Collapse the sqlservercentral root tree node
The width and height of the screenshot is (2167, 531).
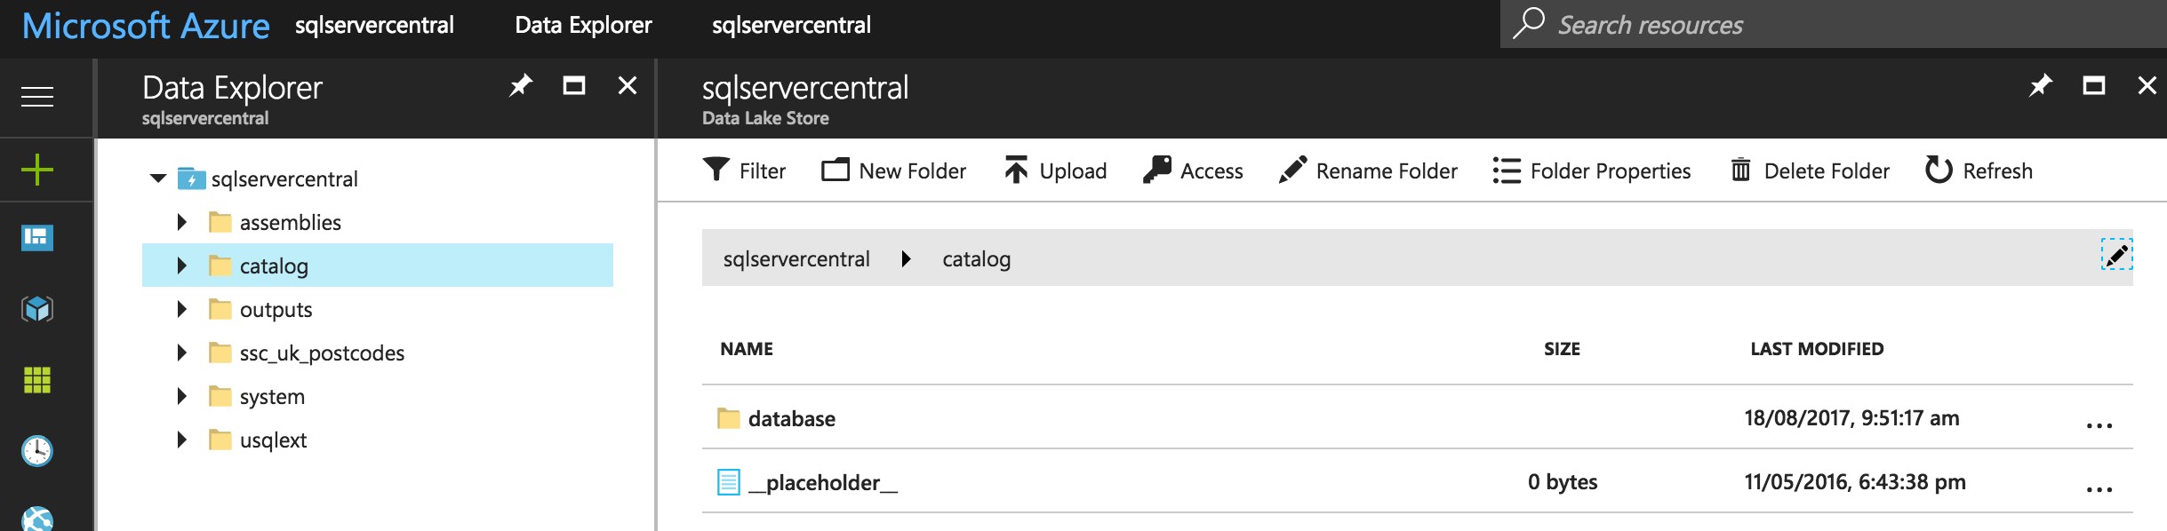tap(158, 178)
